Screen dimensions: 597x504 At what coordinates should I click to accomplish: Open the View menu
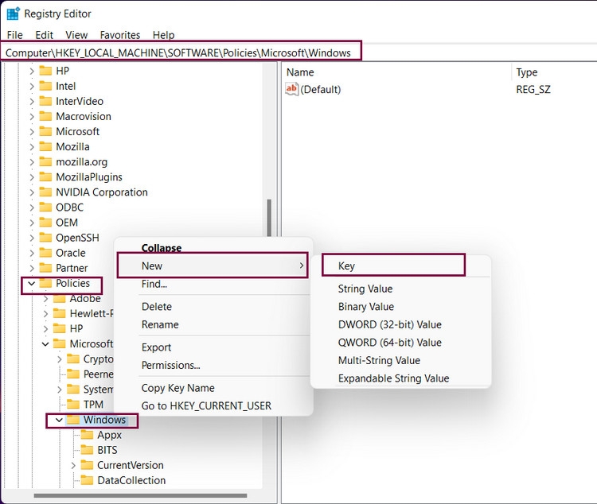click(76, 35)
